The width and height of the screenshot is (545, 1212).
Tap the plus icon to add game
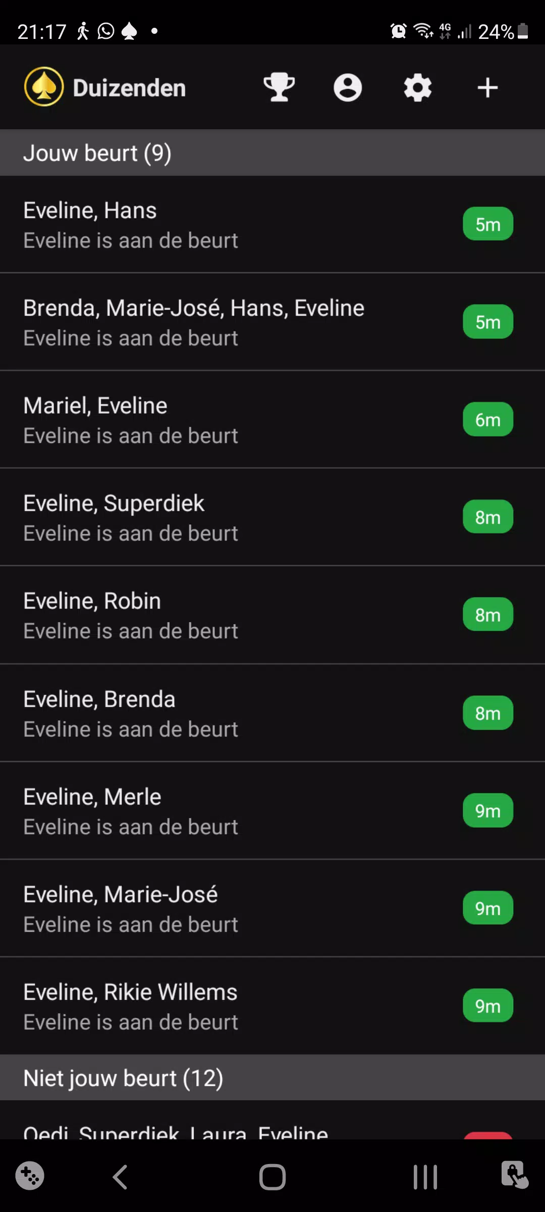(x=487, y=87)
